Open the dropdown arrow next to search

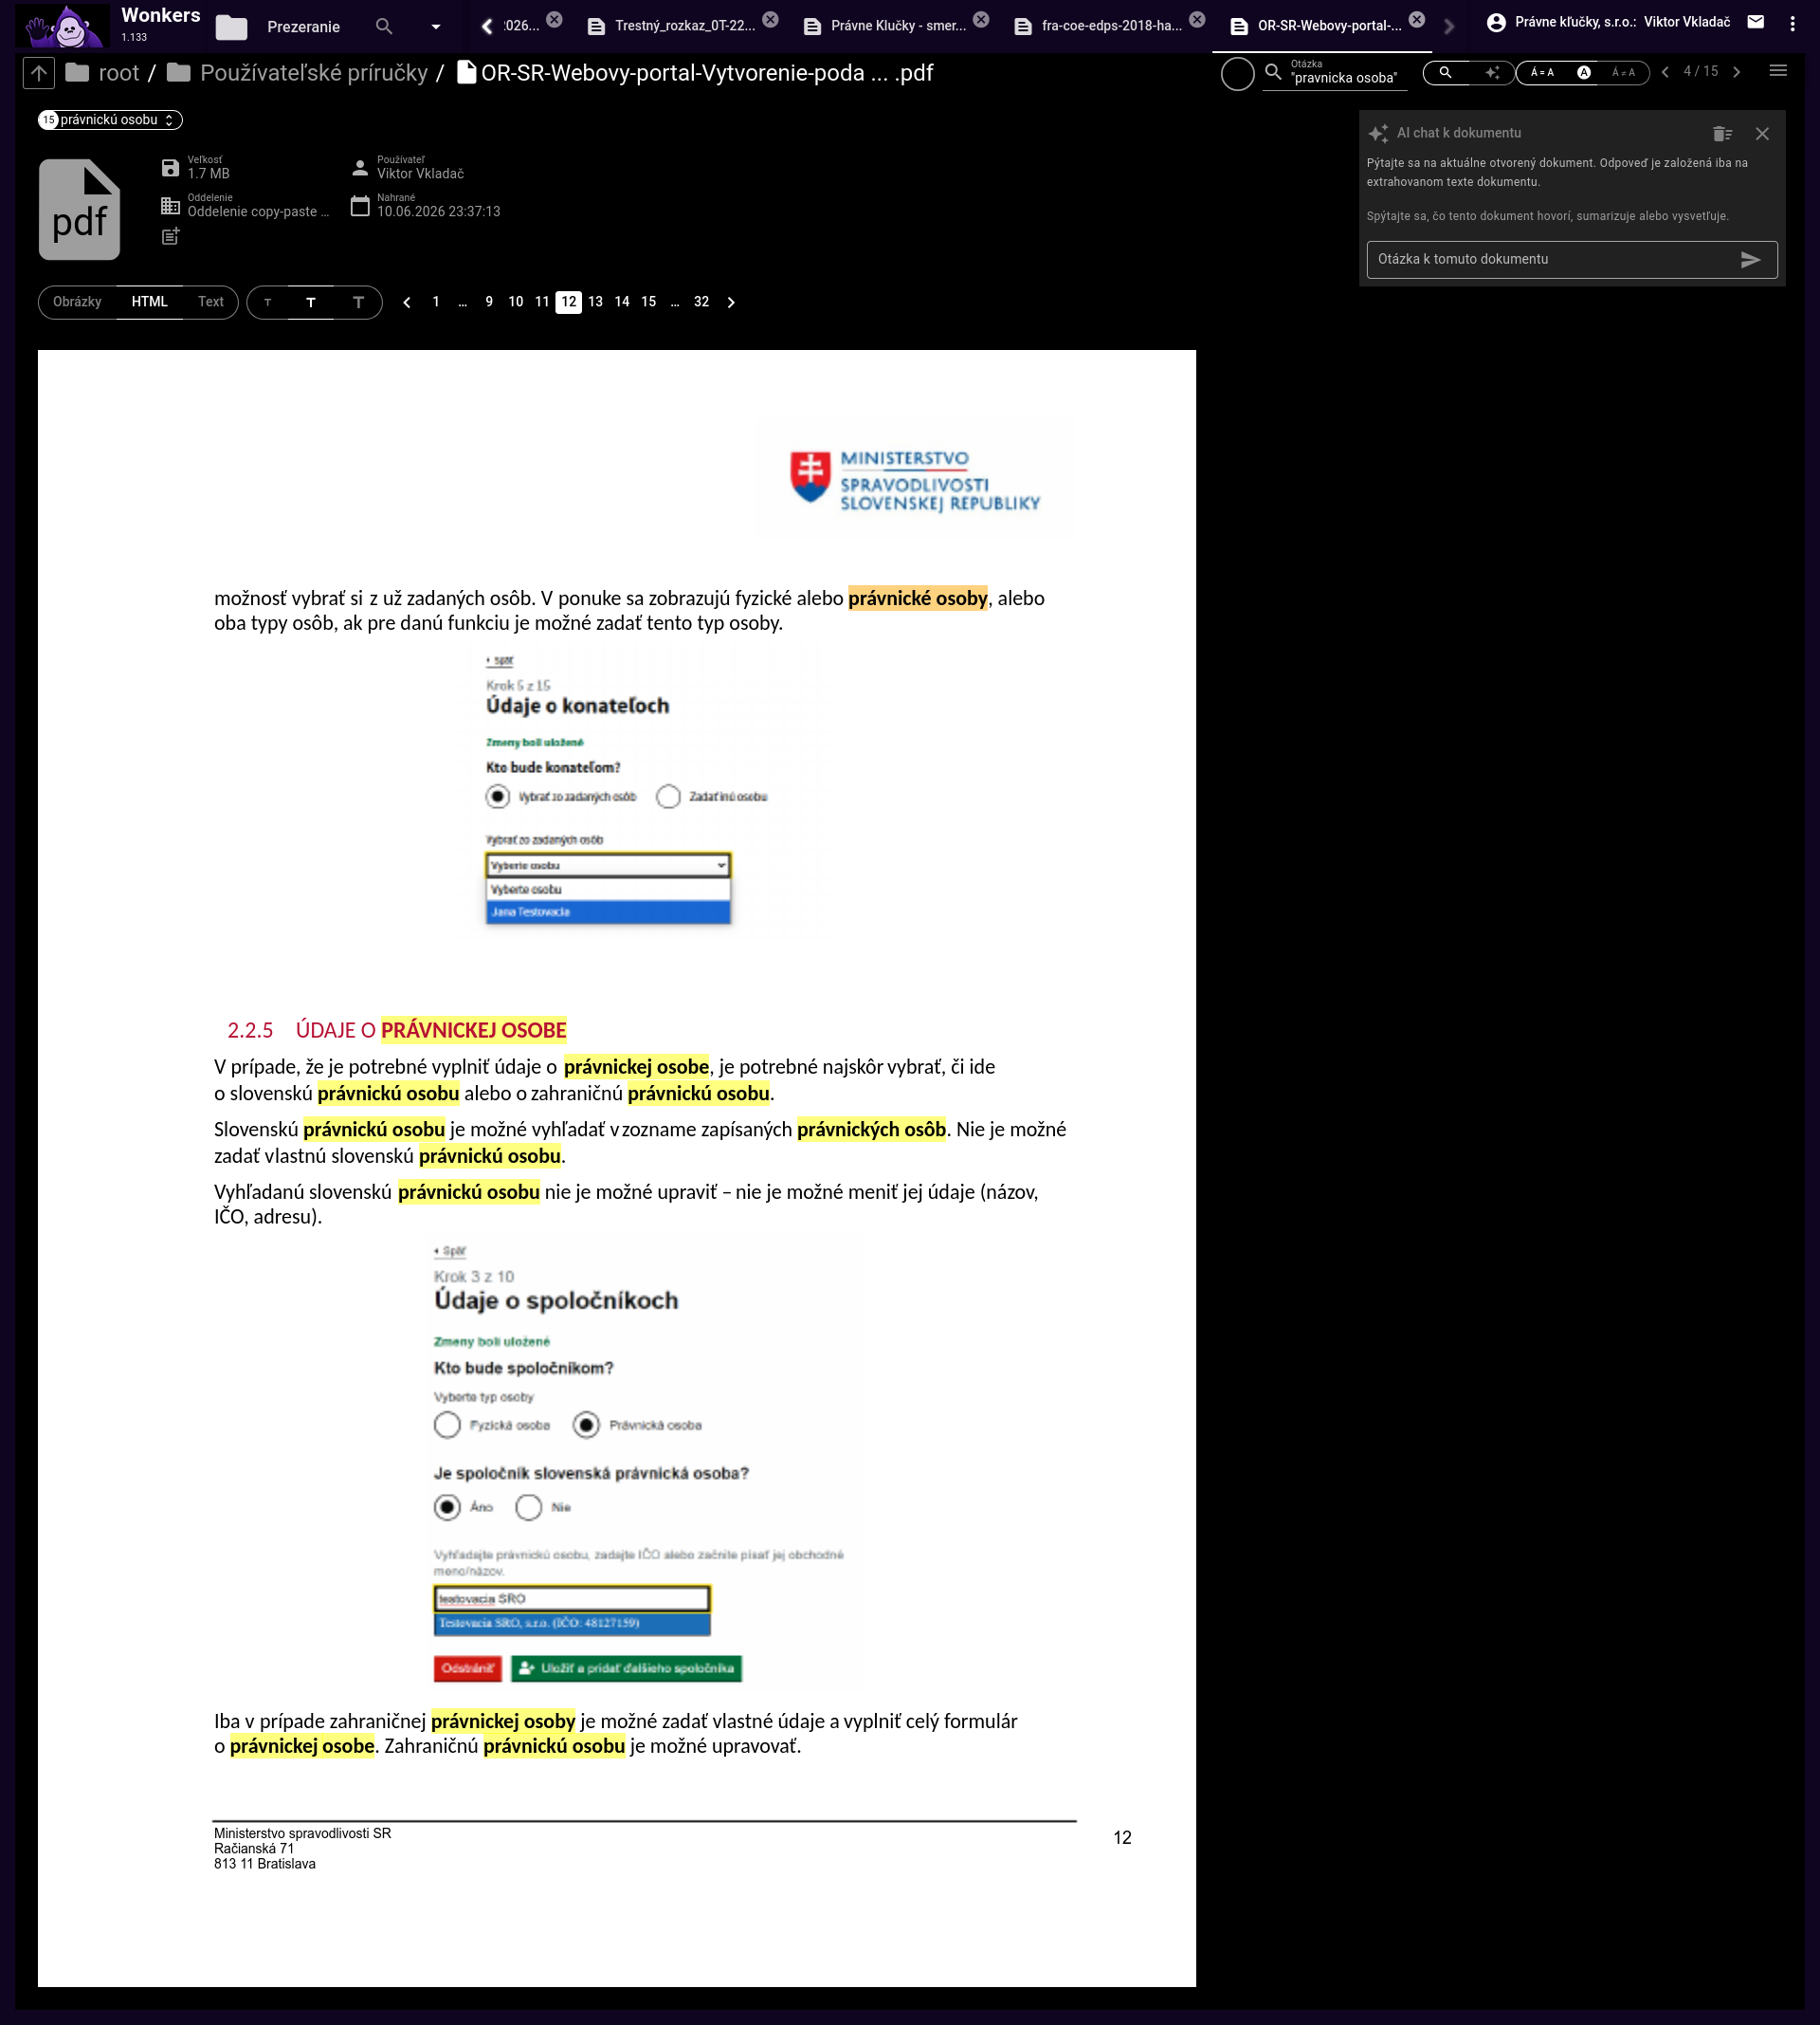pyautogui.click(x=436, y=27)
